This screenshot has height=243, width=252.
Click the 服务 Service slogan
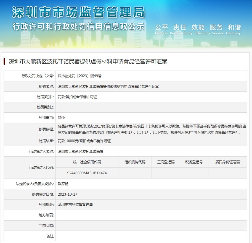pyautogui.click(x=218, y=29)
